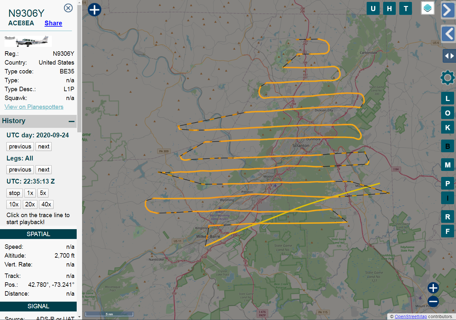This screenshot has width=456, height=320.
Task: Open the View on Planespotters link
Action: tap(34, 107)
